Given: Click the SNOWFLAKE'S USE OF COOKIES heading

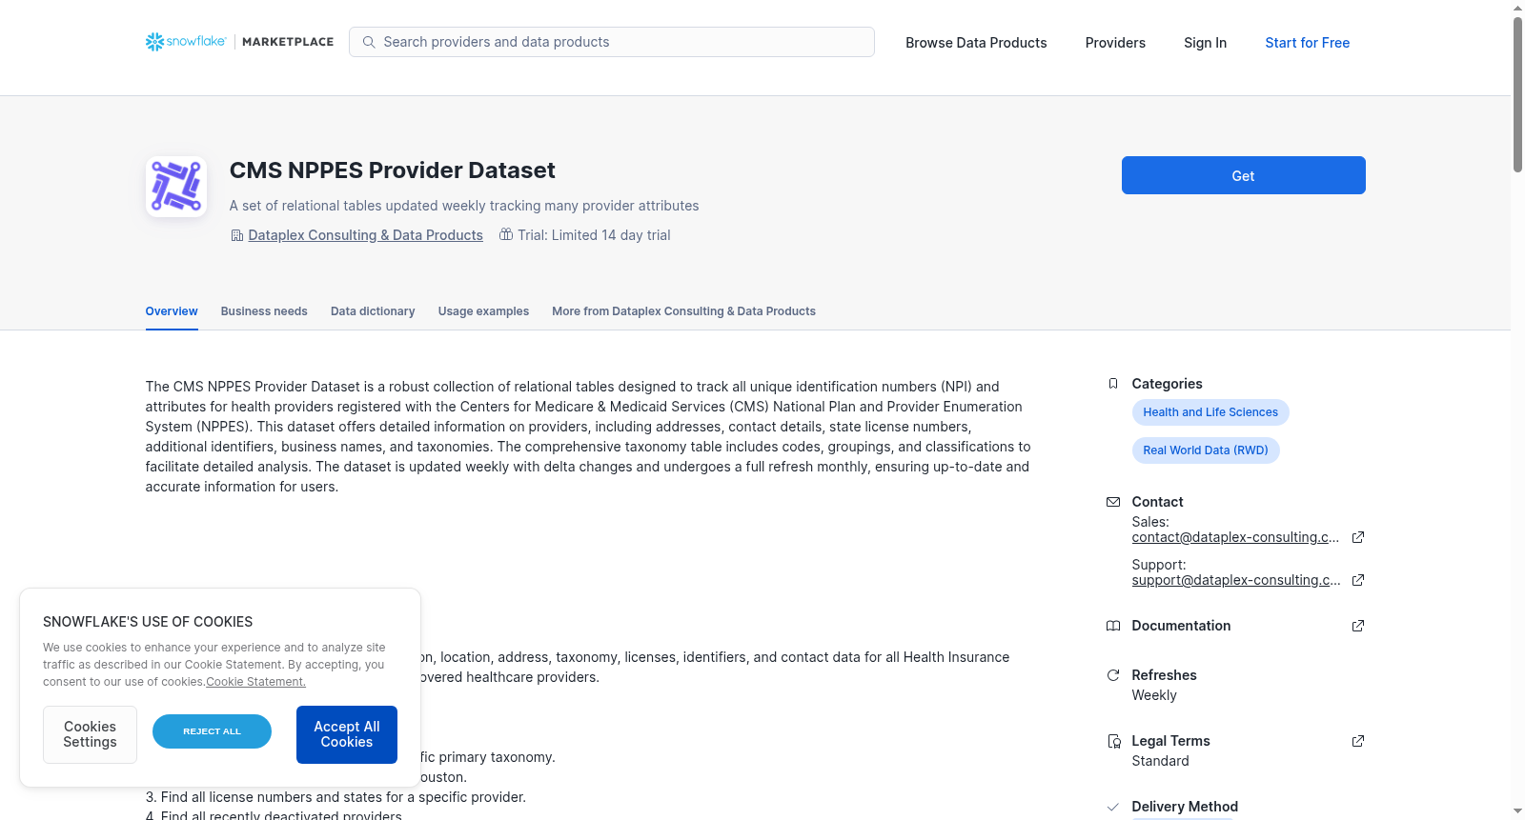Looking at the screenshot, I should (x=148, y=622).
